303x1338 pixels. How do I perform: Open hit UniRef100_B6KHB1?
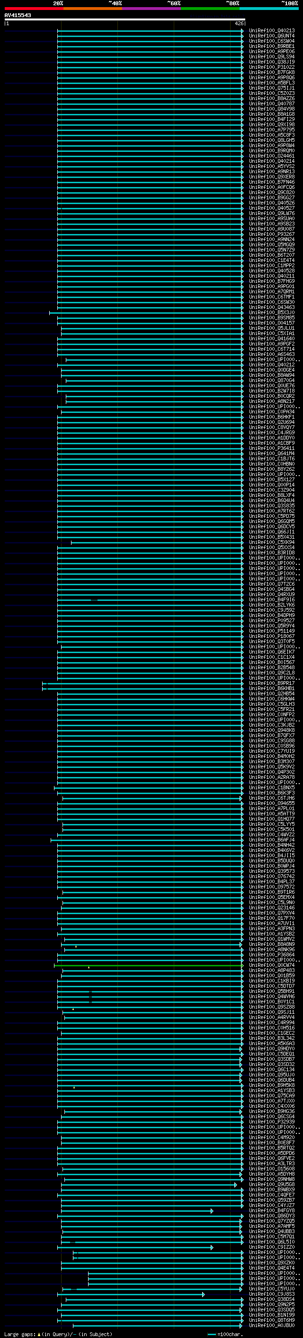[271, 689]
